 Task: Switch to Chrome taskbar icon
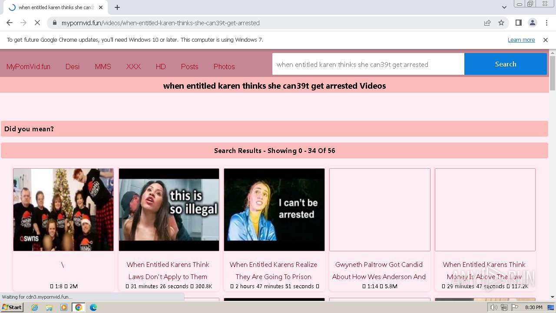point(79,307)
